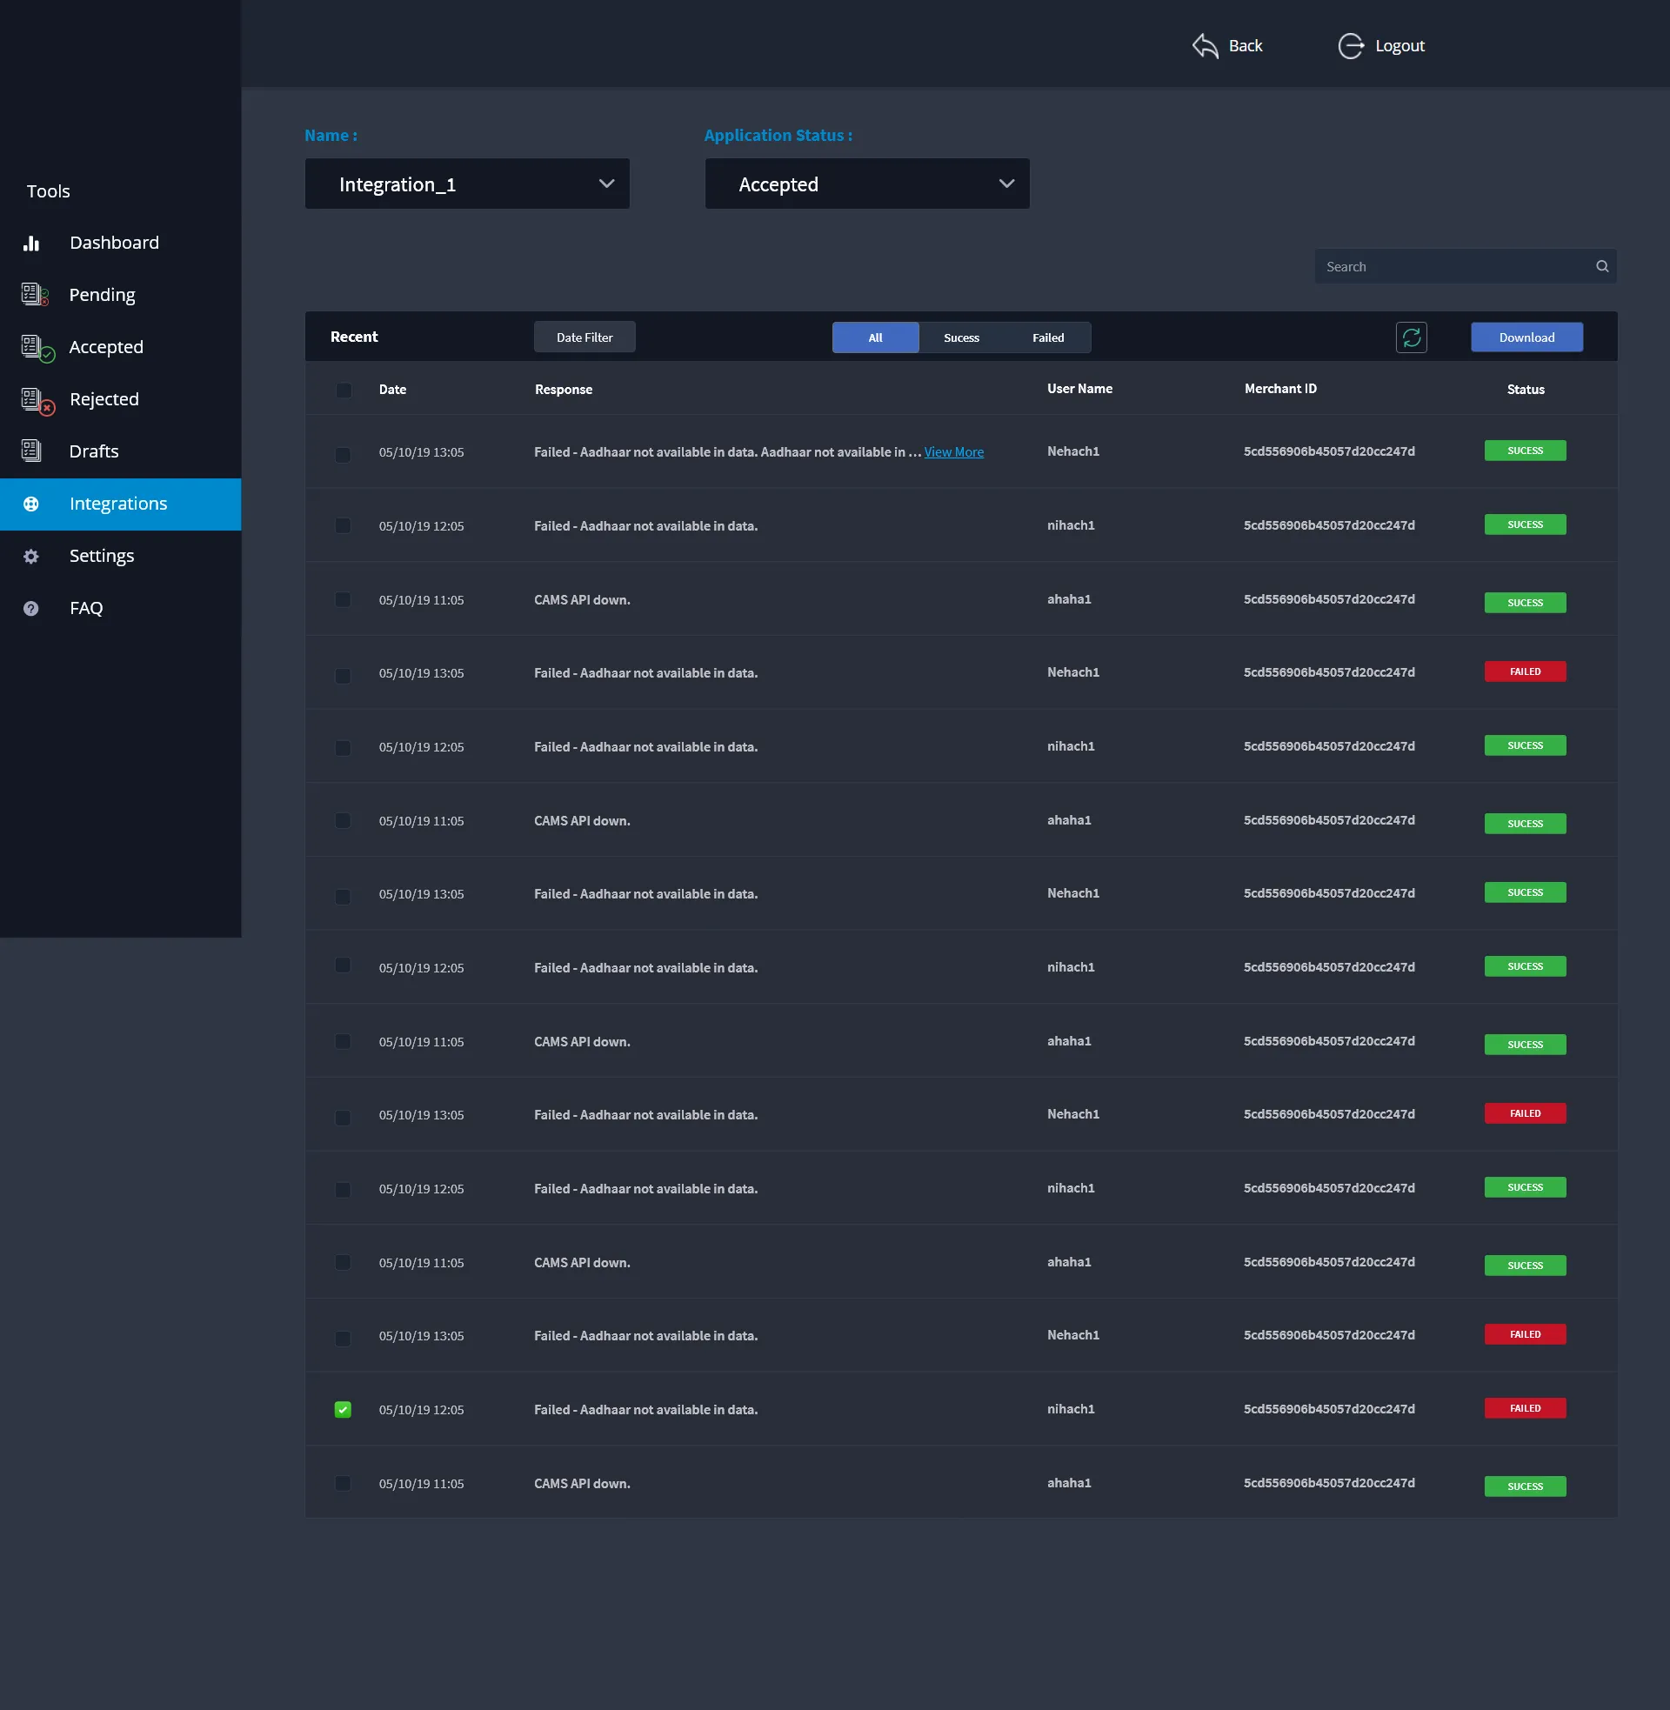Viewport: 1670px width, 1710px height.
Task: Uncheck the selected nihach1 failed row
Action: 343,1409
